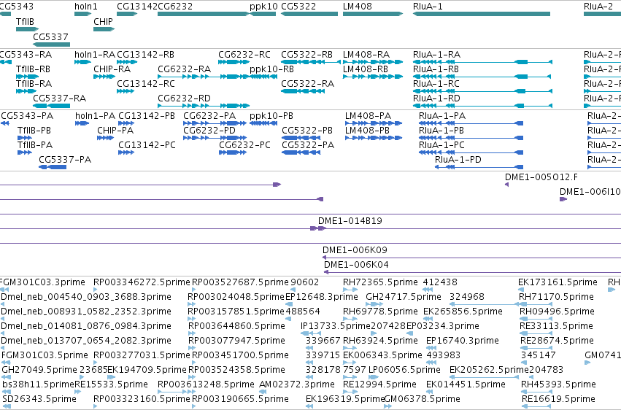Select the DME1-006K09 BAC line

point(471,258)
